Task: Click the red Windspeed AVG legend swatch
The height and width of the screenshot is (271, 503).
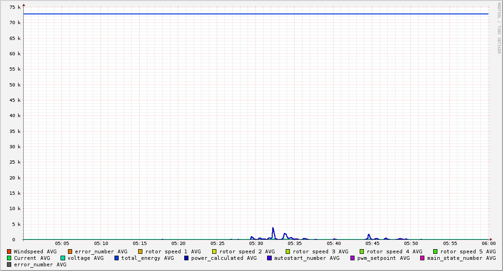Action: [9, 251]
